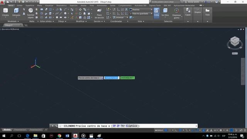Choose the 3P option in command line

[114, 126]
